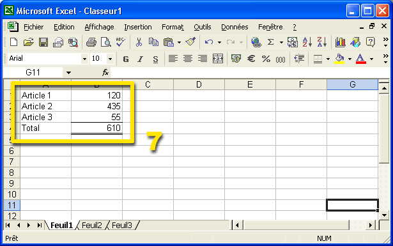Expand the Arial font name dropdown
The image size is (393, 246).
(84, 59)
